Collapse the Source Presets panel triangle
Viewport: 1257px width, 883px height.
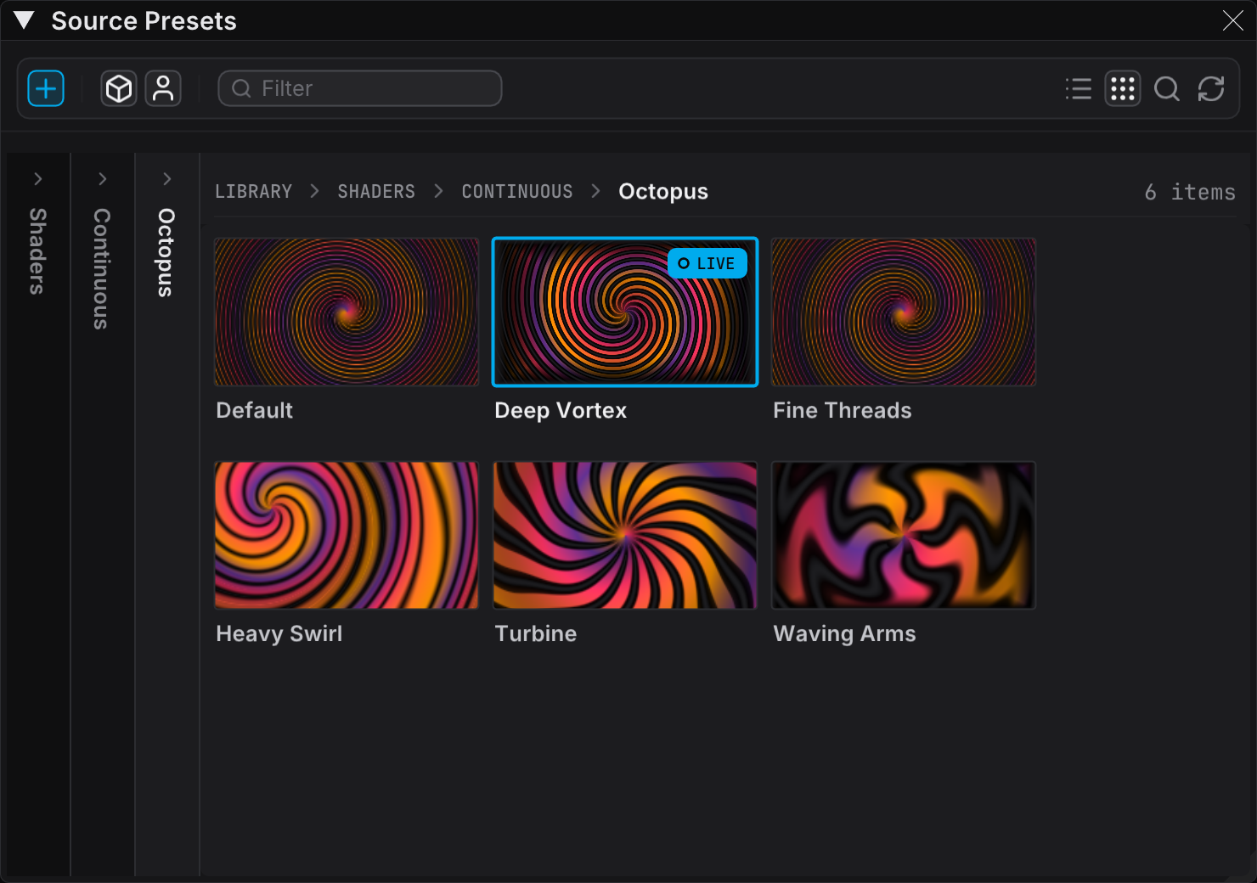[24, 20]
